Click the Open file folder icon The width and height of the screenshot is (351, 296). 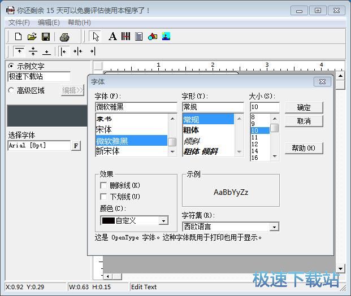(32, 37)
